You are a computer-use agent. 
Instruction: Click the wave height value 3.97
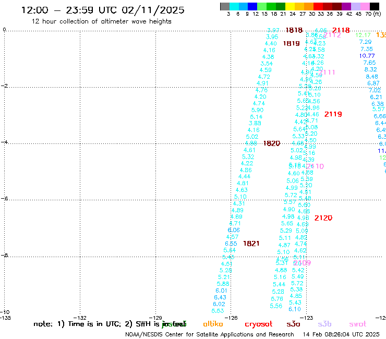pos(273,30)
